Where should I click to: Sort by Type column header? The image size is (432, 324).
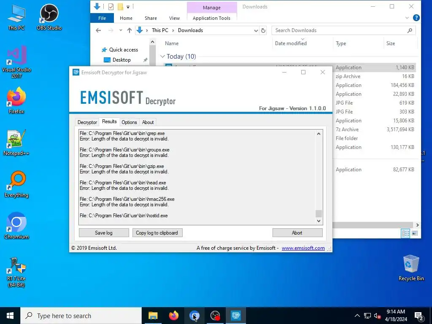[x=341, y=43]
